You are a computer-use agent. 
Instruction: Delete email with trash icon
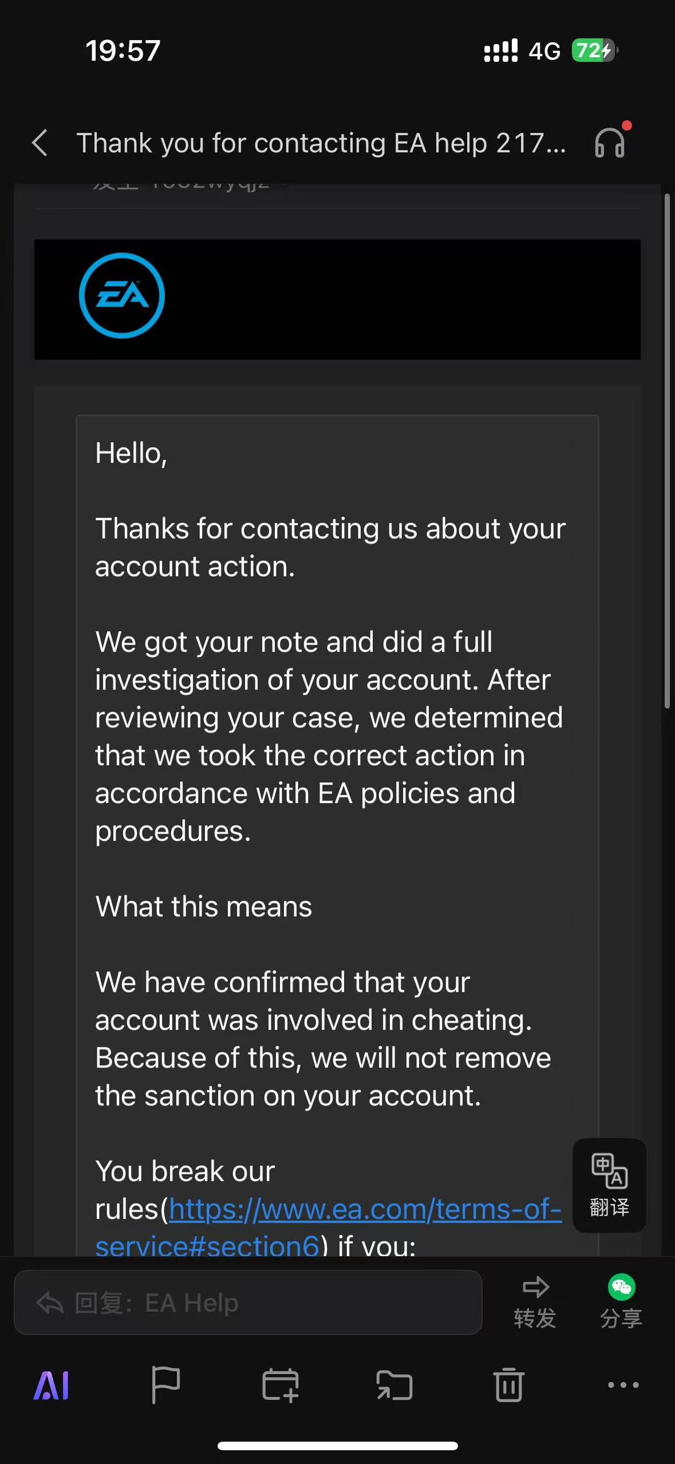508,1385
